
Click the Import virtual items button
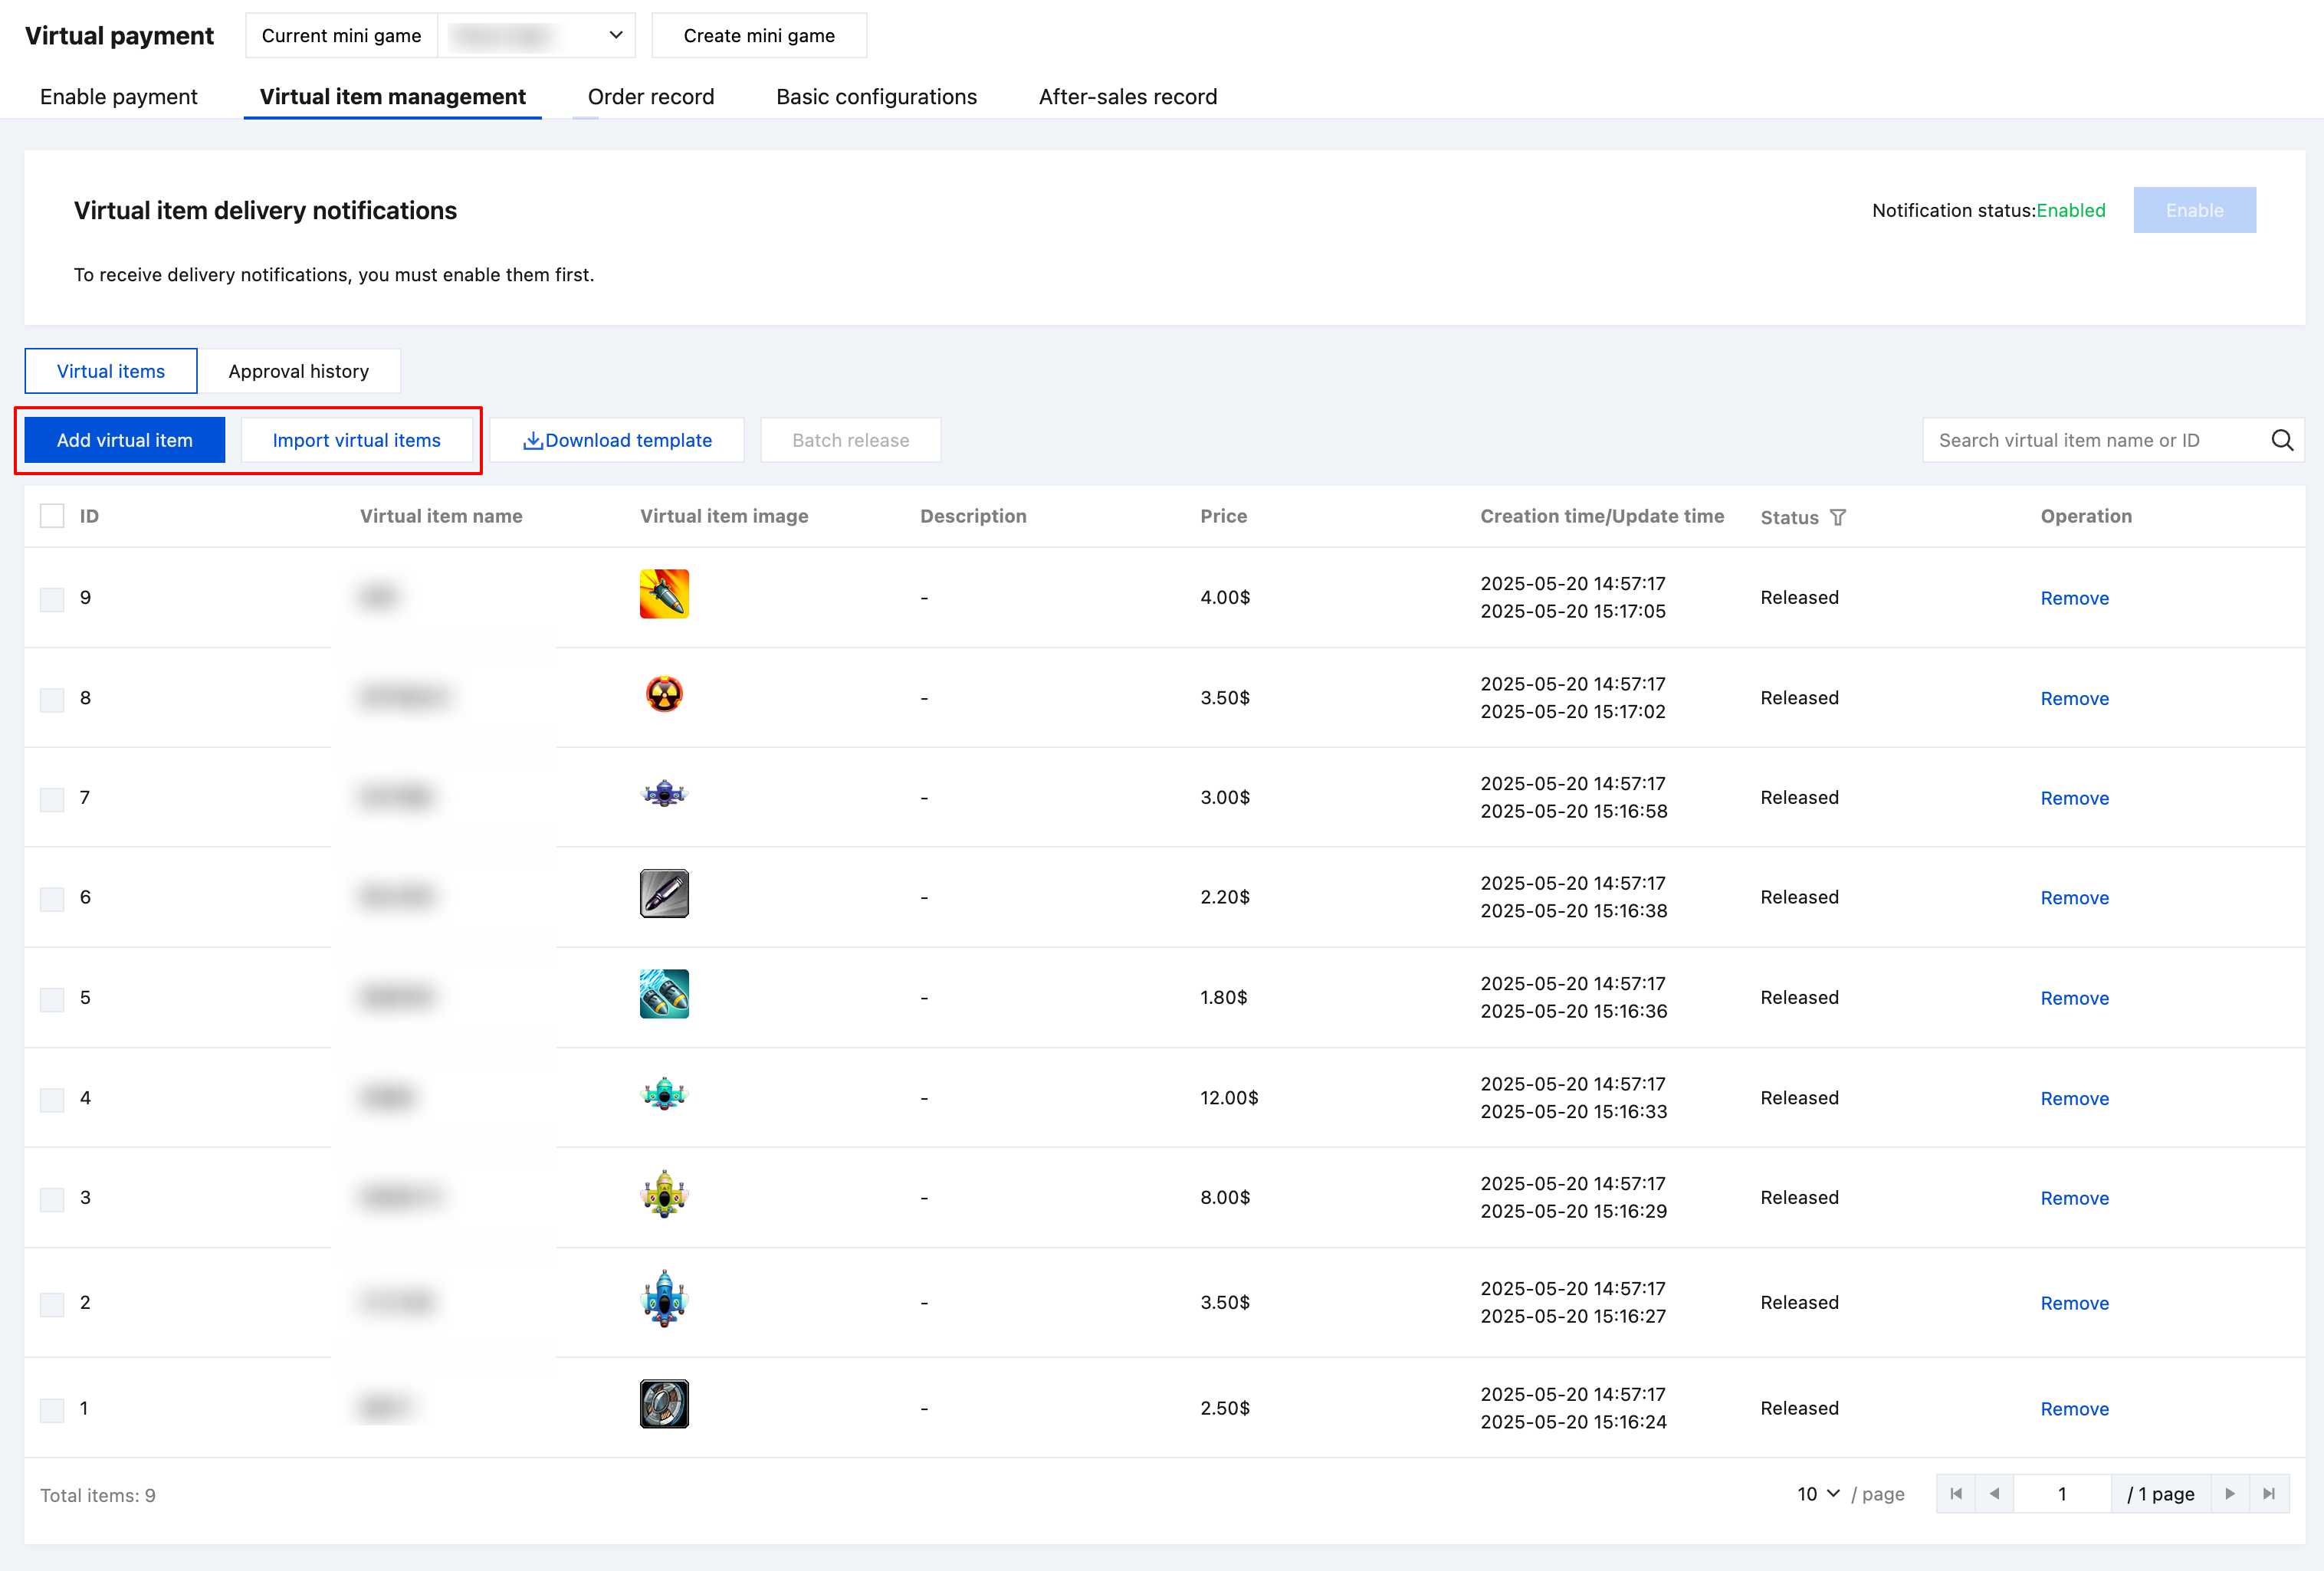coord(356,440)
